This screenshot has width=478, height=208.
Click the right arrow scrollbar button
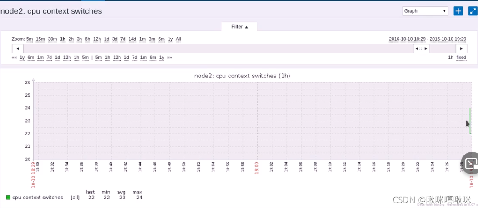click(x=461, y=48)
